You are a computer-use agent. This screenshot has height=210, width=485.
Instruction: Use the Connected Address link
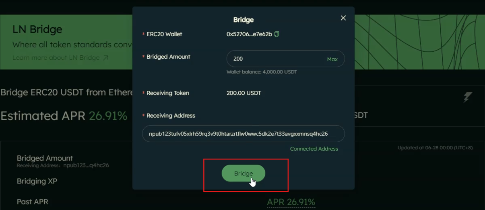(314, 149)
